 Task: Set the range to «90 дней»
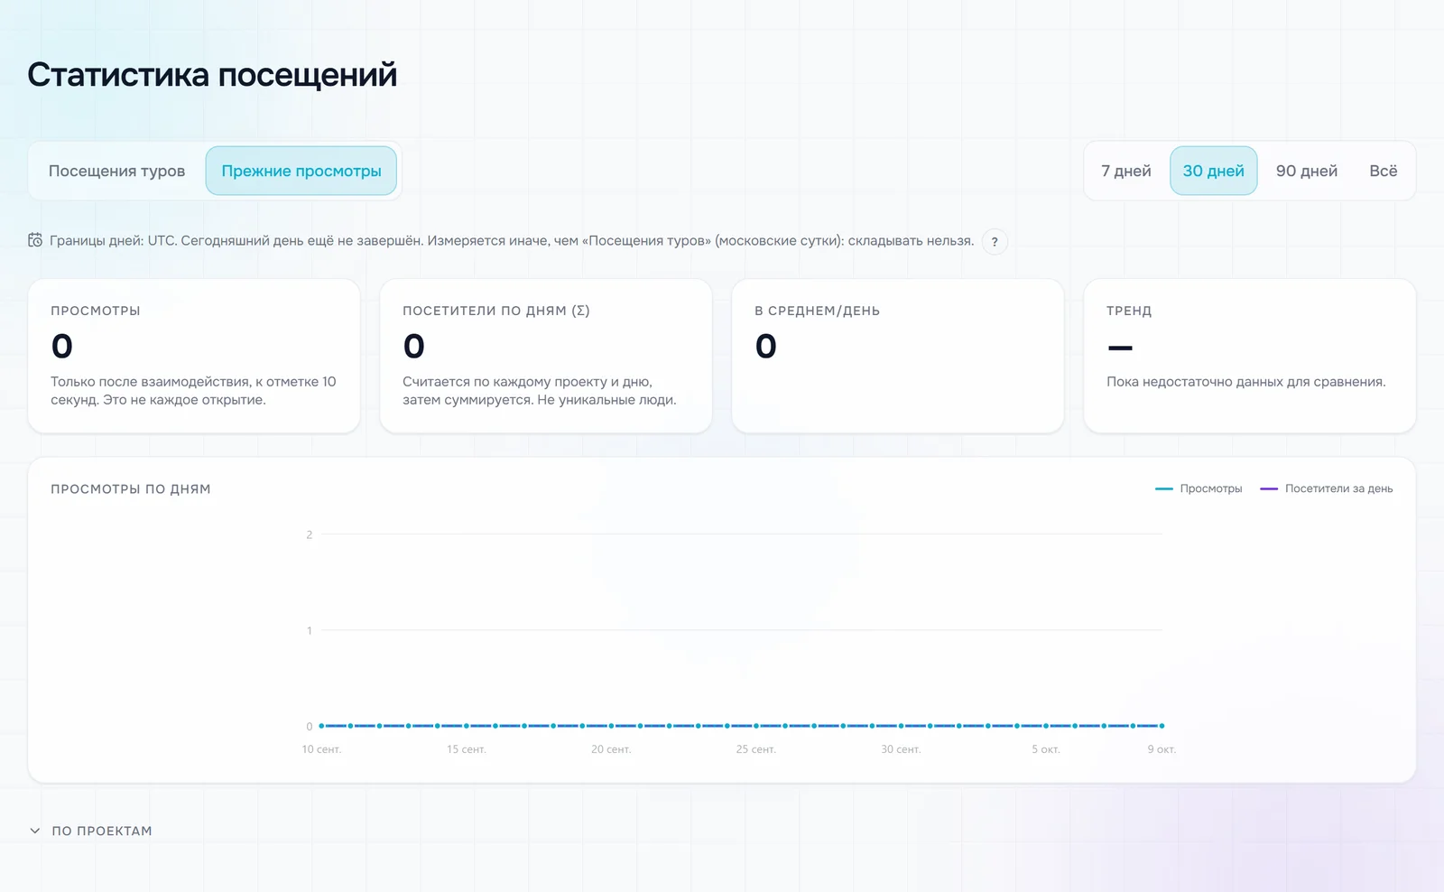(1307, 171)
